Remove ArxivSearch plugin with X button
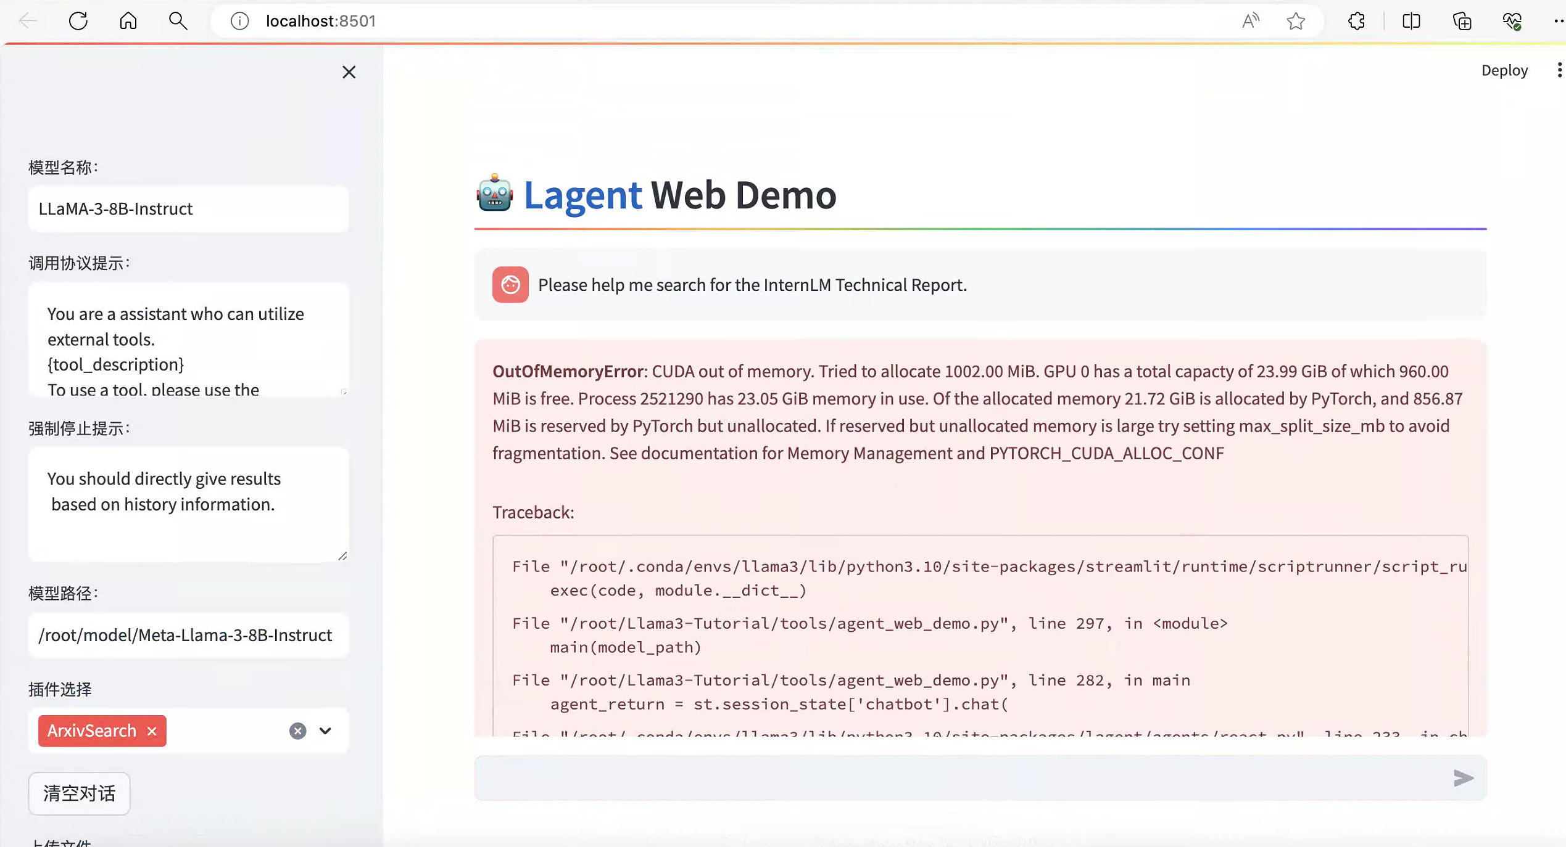The width and height of the screenshot is (1566, 847). point(151,730)
